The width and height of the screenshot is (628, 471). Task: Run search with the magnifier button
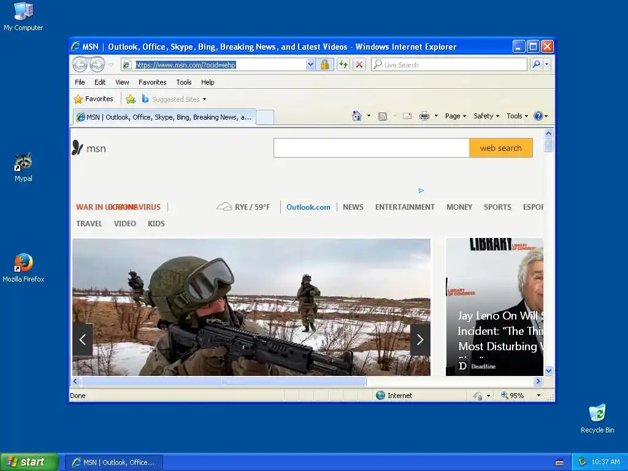536,64
